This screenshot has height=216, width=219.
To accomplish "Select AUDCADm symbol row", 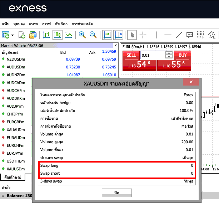I will point(16,83).
